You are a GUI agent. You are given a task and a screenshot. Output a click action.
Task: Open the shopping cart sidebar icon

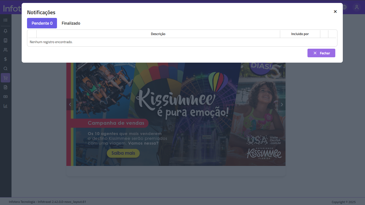[x=5, y=78]
